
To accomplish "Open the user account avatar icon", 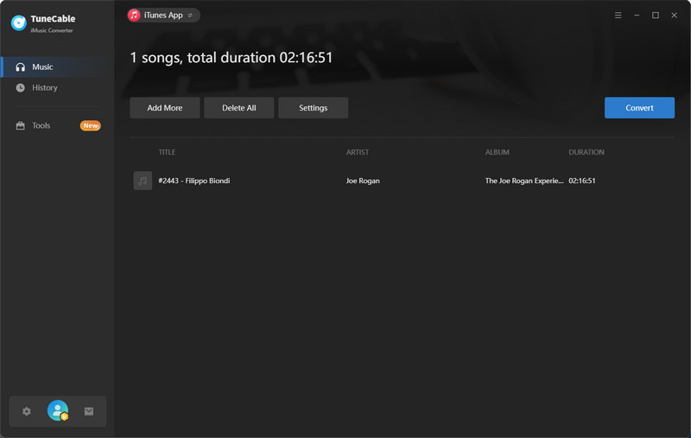I will coord(58,410).
